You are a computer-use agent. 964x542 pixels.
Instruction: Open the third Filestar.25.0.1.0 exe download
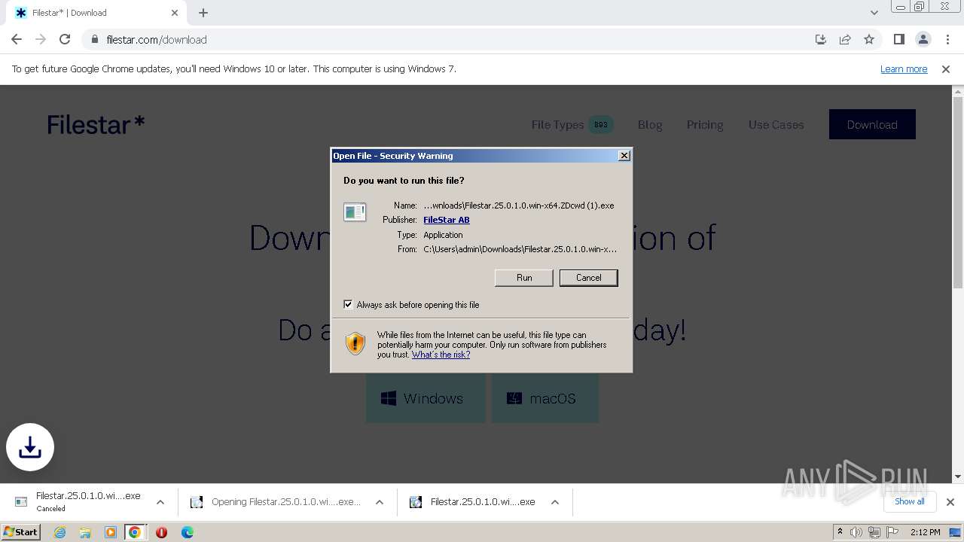(x=474, y=502)
